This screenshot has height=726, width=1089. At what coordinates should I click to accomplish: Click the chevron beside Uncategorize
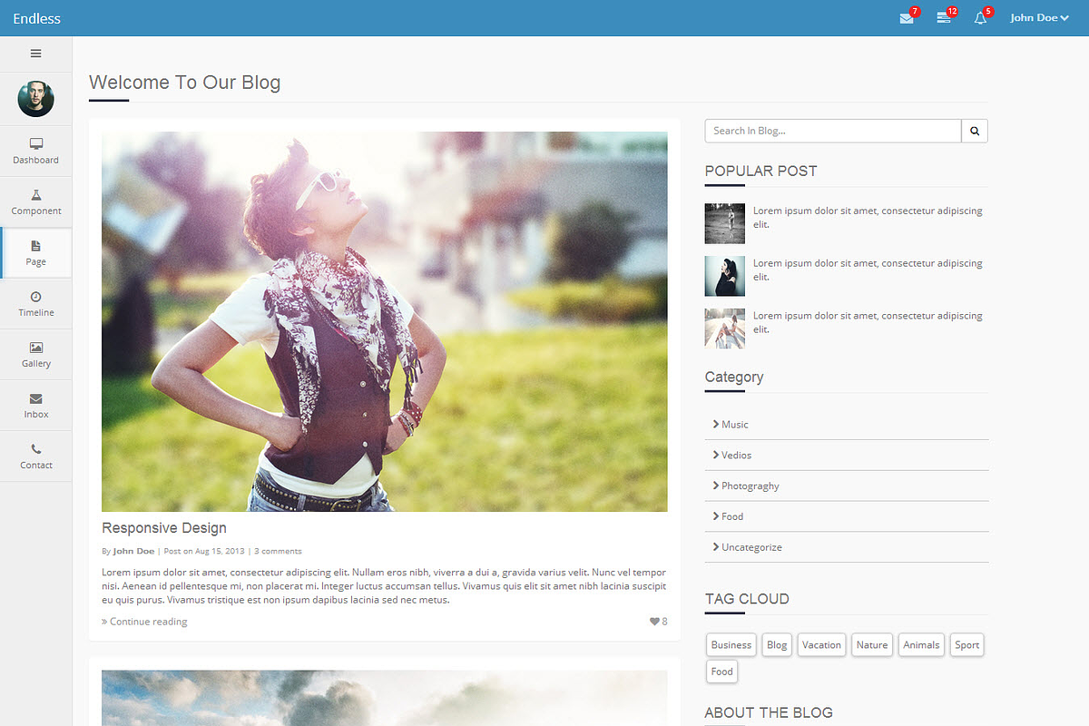tap(716, 547)
